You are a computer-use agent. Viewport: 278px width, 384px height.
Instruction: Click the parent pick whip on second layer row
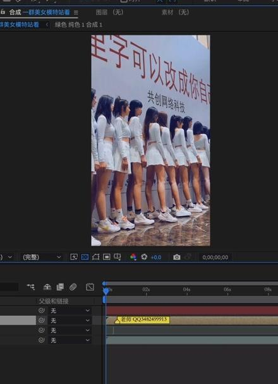click(42, 320)
